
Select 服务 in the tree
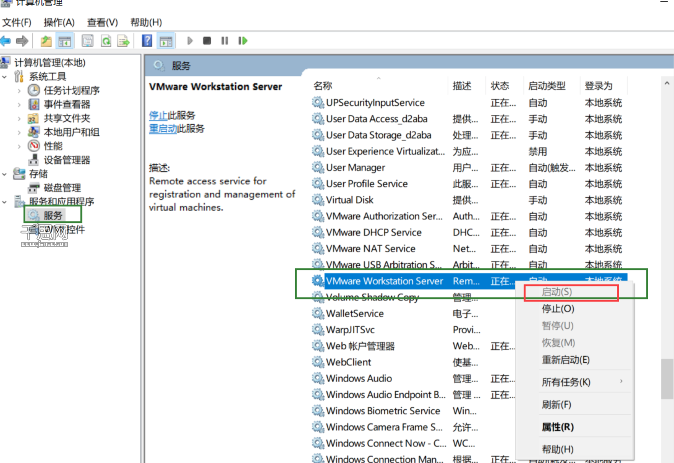click(53, 215)
